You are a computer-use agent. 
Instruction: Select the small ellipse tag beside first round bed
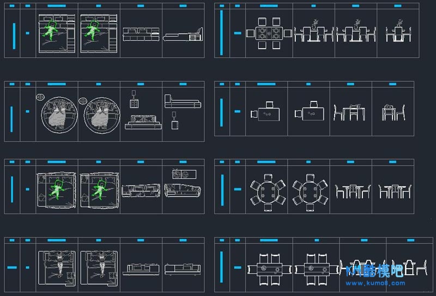tap(40, 98)
